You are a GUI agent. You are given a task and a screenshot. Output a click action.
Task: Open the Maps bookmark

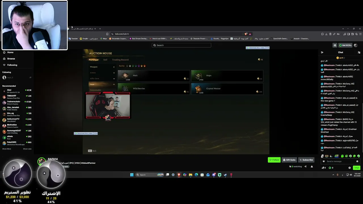[x=104, y=39]
